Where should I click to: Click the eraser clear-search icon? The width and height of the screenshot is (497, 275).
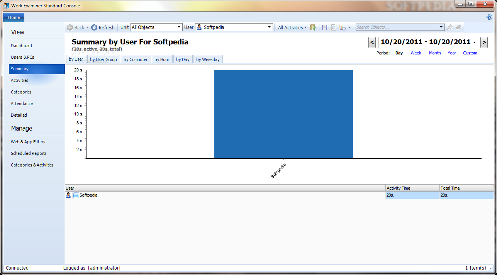[x=458, y=27]
